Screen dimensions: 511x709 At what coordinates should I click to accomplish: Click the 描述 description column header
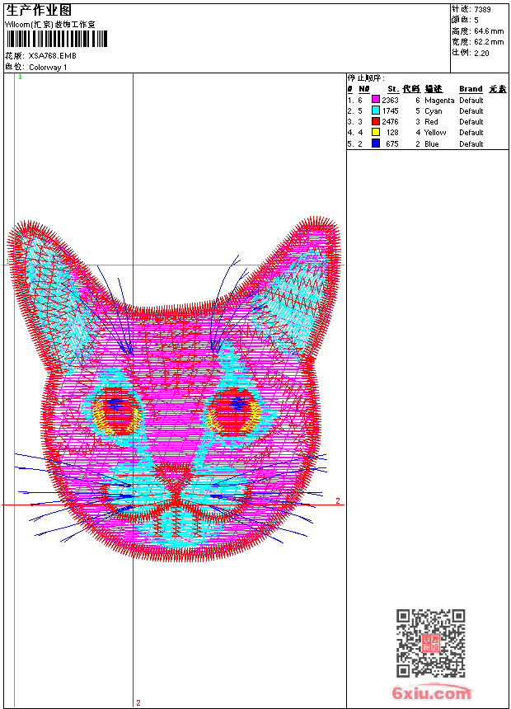[434, 89]
